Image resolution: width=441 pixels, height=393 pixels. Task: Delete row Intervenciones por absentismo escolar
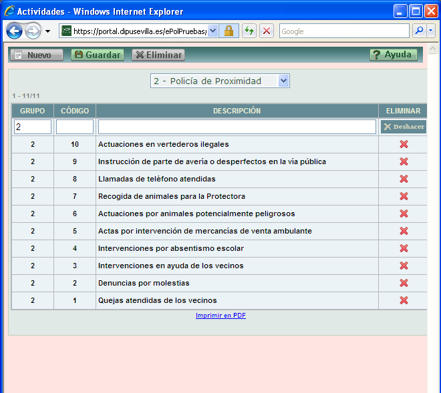pyautogui.click(x=404, y=248)
